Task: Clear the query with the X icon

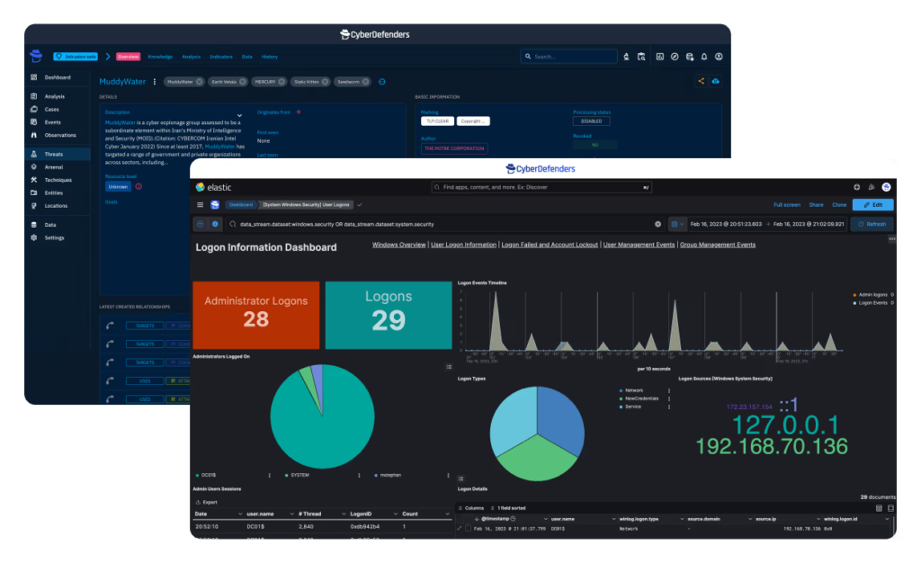Action: pyautogui.click(x=657, y=224)
